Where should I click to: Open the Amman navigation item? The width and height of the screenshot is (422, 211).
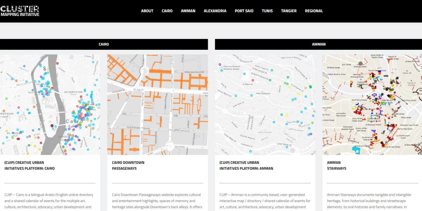188,11
